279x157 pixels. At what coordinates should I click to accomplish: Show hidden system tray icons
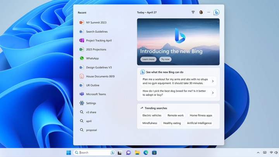(x=258, y=152)
